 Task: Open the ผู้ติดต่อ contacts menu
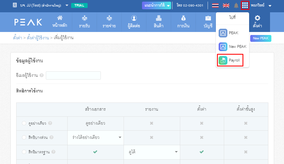tap(134, 22)
